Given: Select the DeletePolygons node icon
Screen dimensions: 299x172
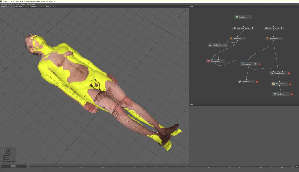Looking at the screenshot, I should pyautogui.click(x=208, y=61).
